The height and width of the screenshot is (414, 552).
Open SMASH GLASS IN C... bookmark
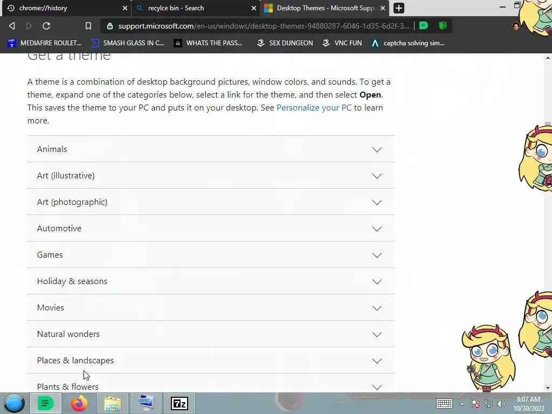click(127, 43)
